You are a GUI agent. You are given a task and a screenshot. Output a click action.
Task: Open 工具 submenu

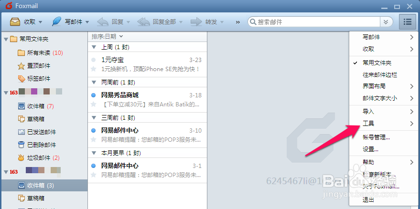(x=385, y=124)
